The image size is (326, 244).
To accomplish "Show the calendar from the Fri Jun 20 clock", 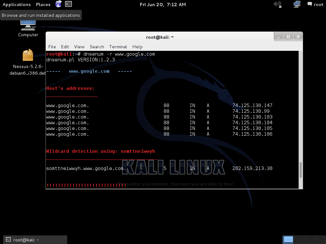I will click(x=163, y=4).
